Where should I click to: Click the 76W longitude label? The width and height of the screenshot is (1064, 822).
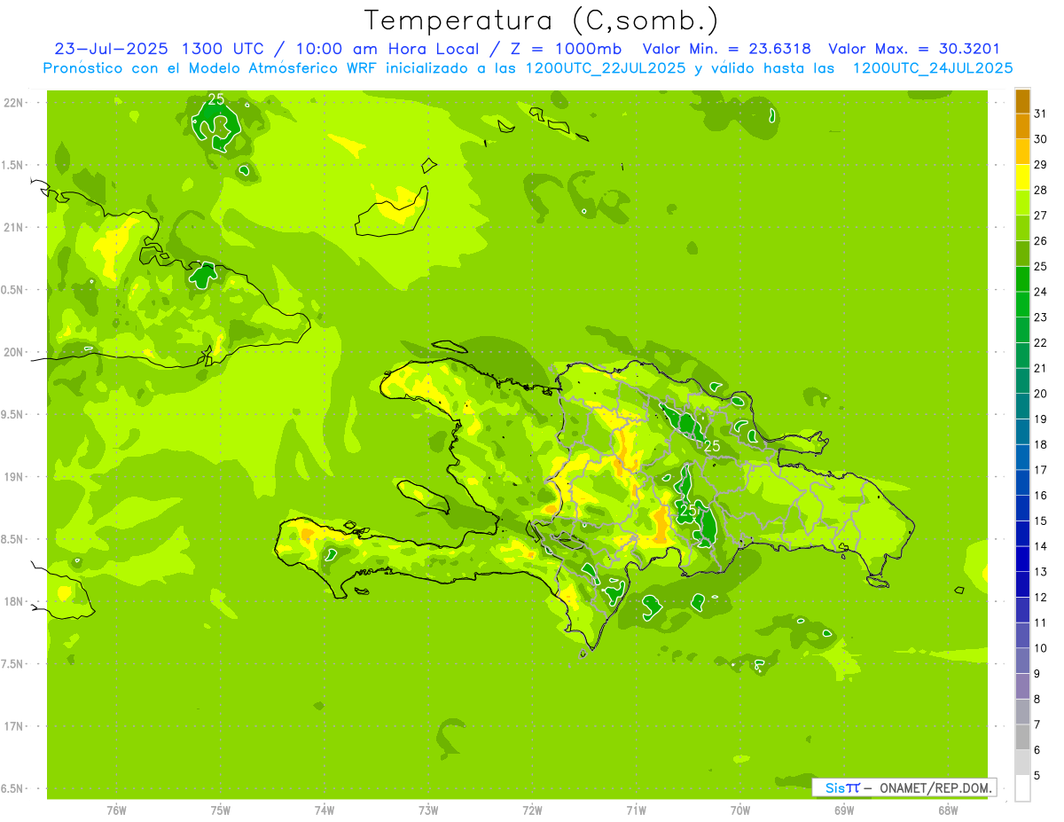pos(116,810)
